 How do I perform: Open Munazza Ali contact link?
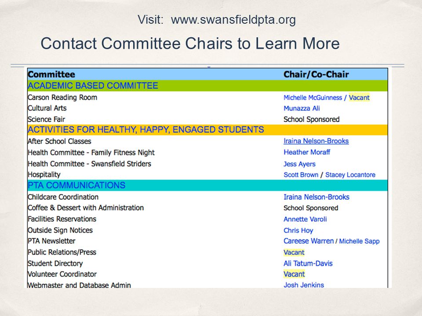click(x=302, y=108)
